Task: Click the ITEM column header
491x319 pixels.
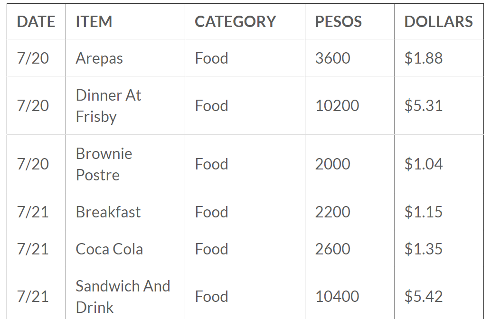Action: pyautogui.click(x=94, y=22)
